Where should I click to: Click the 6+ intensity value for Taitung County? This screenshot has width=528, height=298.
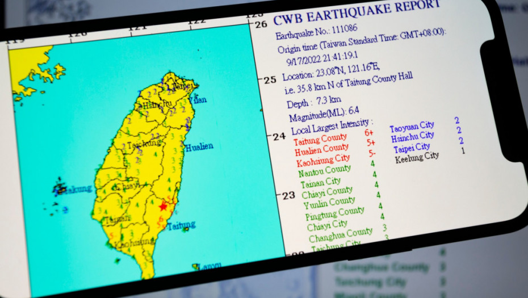point(368,133)
